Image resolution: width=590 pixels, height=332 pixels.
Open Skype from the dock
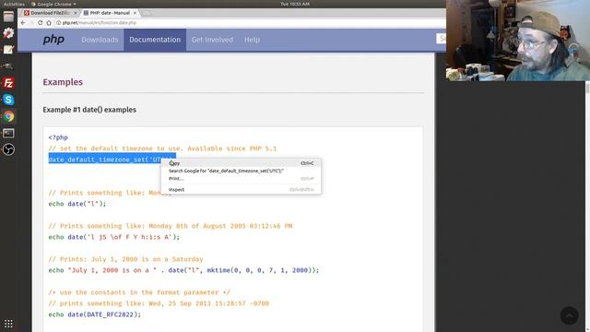(x=8, y=100)
